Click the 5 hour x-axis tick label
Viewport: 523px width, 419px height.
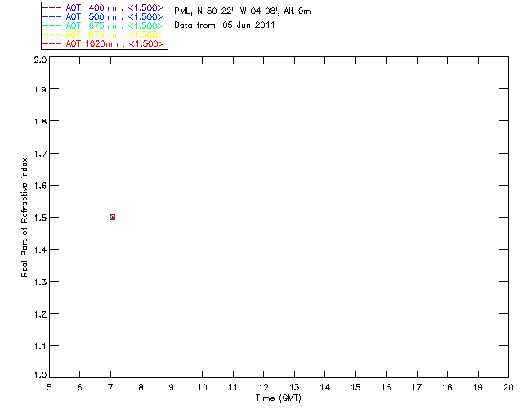[49, 387]
